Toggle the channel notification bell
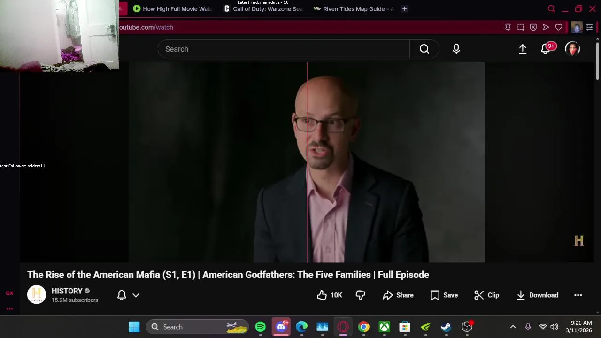 122,295
